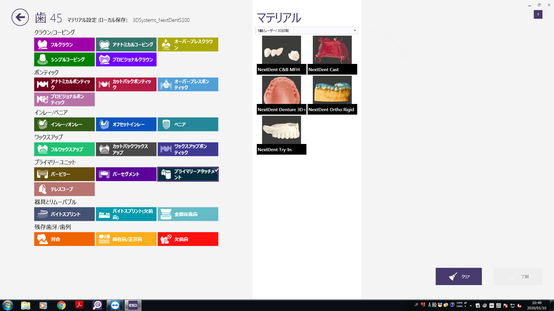Screen dimensions: 554x311
Task: Choose NextDent Ortho Rigid material
Action: 332,95
